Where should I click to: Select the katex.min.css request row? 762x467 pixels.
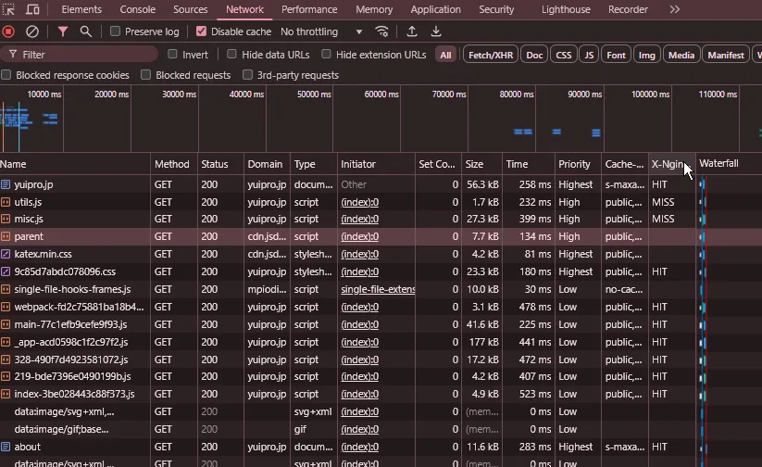pyautogui.click(x=44, y=254)
